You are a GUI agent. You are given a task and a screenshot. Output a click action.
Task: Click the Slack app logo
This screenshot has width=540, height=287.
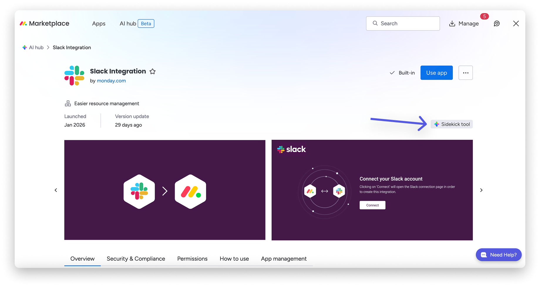click(74, 75)
